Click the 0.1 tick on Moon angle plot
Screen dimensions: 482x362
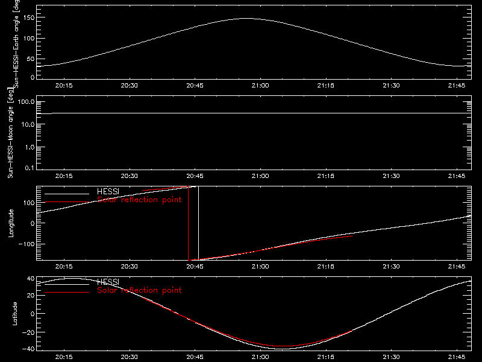30,168
